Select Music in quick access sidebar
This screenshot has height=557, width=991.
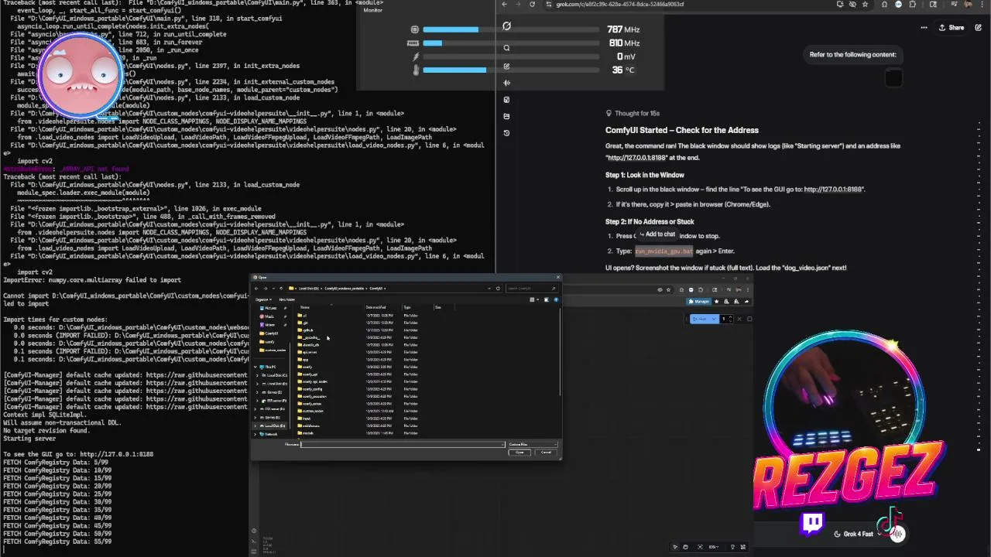269,316
